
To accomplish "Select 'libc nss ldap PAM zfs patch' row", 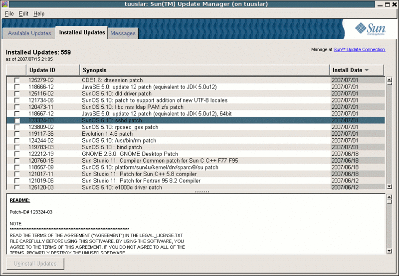I will pyautogui.click(x=196, y=107).
